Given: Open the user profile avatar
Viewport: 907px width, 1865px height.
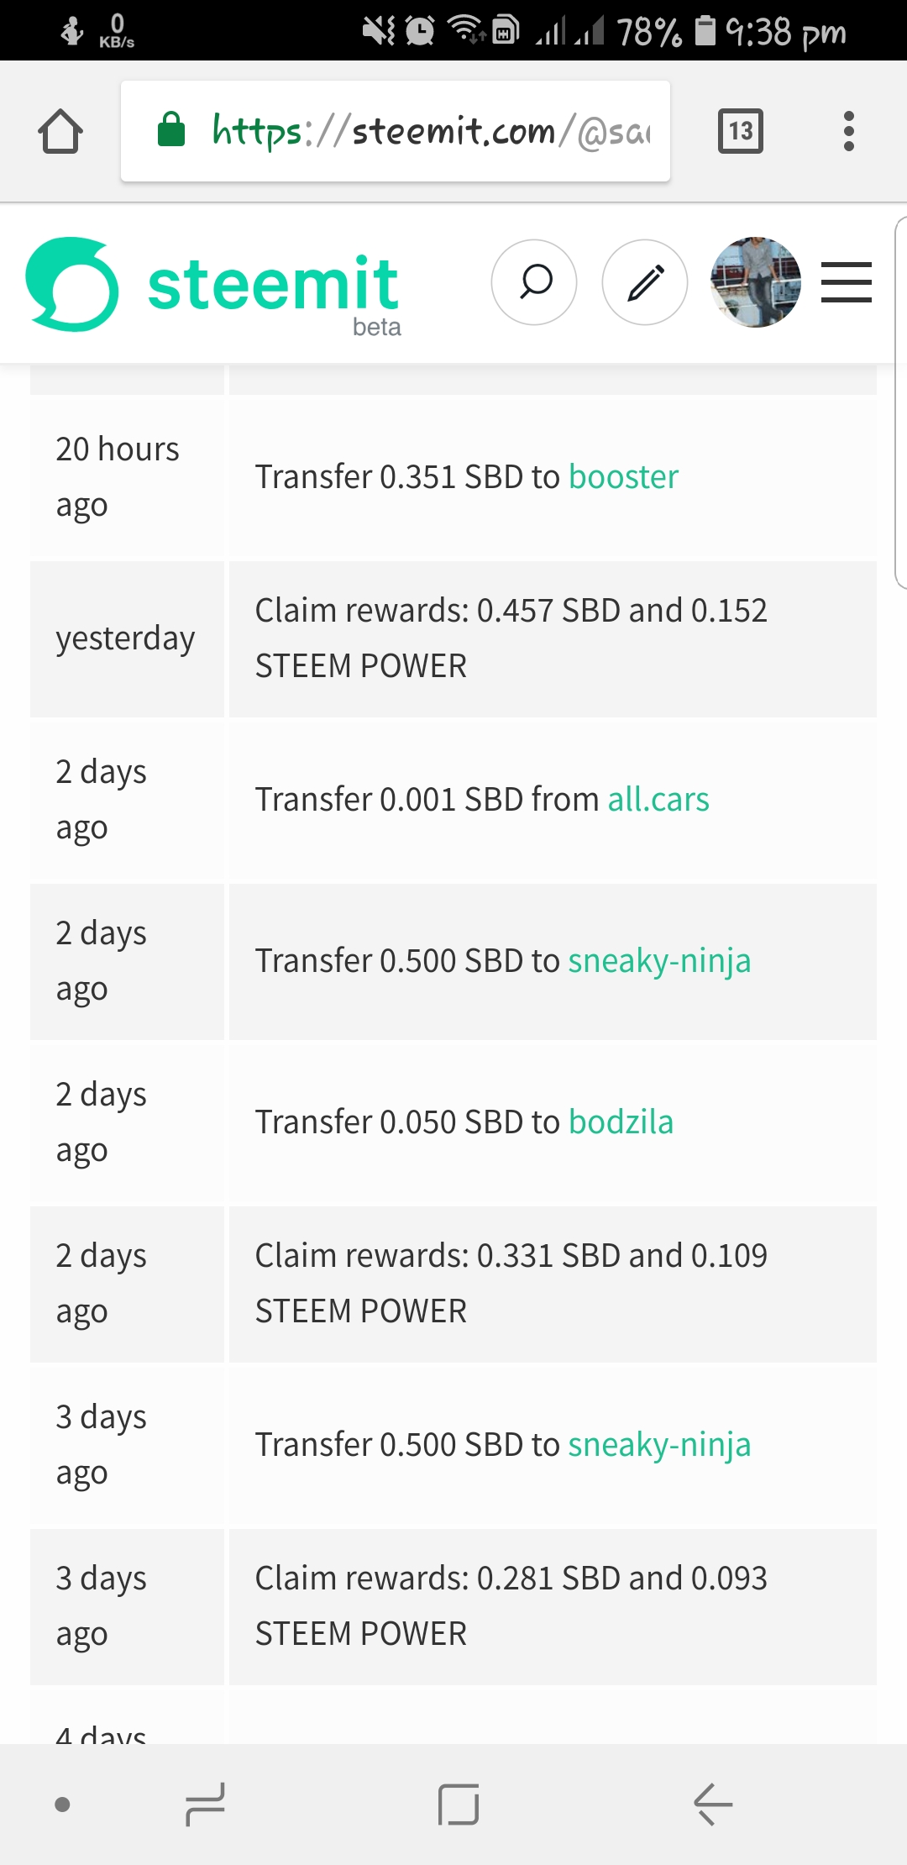Looking at the screenshot, I should [x=755, y=282].
